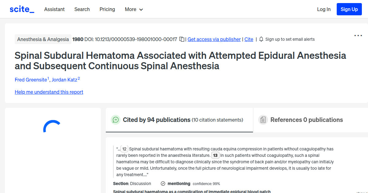Click the Log In button
The height and width of the screenshot is (193, 368).
click(324, 9)
